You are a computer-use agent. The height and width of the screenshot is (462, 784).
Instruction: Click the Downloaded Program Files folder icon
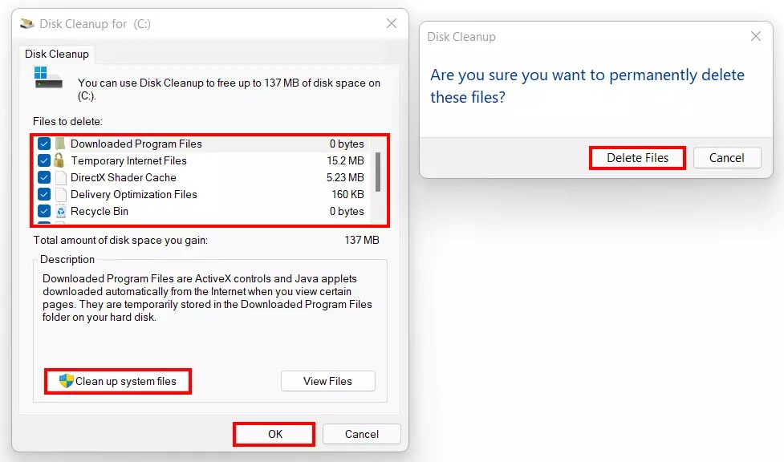(x=61, y=144)
